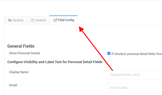Click the italic 'If checked, personal detail' description

click(137, 54)
